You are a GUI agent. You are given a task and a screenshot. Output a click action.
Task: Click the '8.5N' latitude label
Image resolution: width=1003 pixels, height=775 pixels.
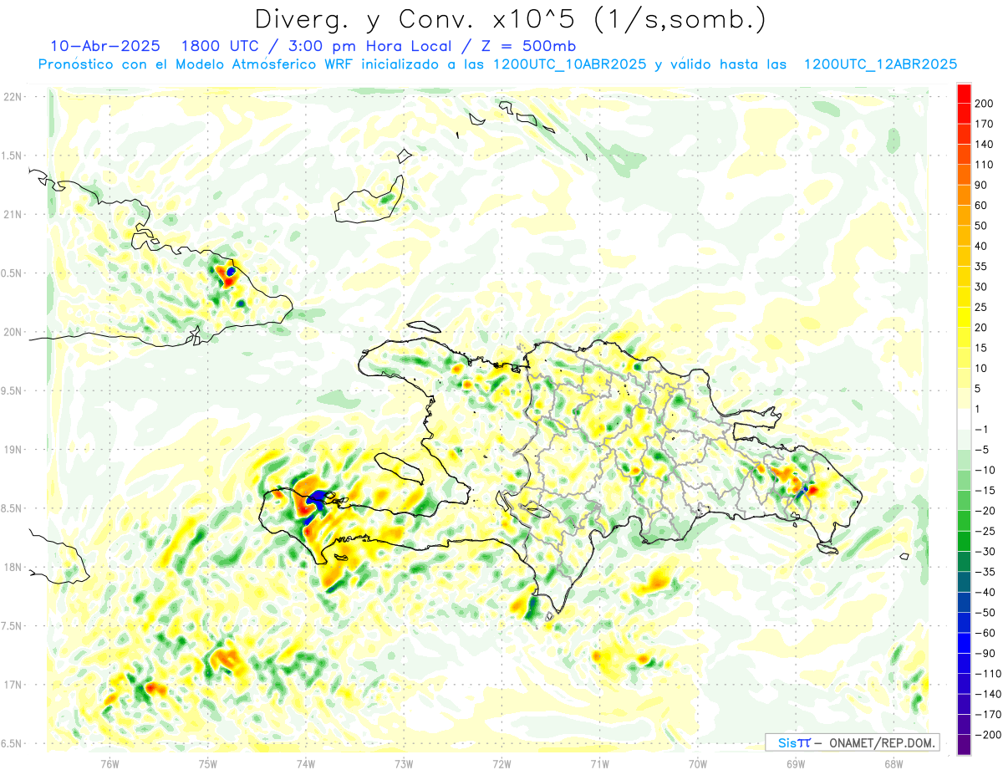[13, 508]
